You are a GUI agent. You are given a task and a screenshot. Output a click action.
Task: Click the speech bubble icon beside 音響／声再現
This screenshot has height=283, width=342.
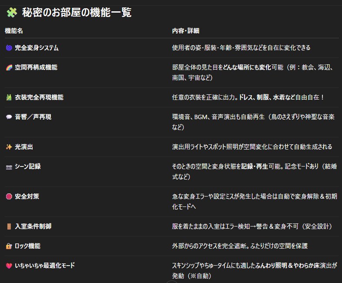pos(9,117)
